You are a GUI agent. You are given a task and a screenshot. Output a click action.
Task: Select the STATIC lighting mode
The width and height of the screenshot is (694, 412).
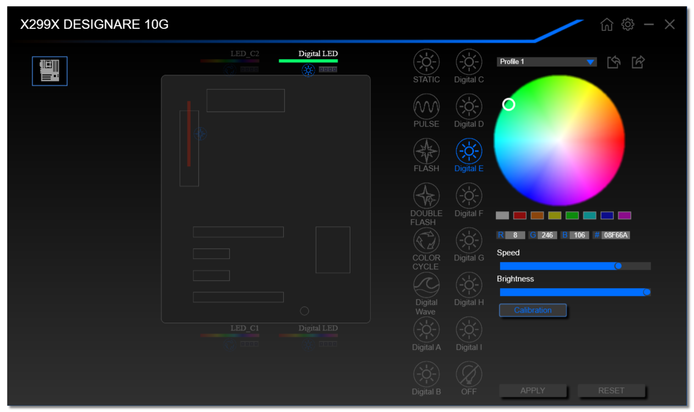[426, 66]
